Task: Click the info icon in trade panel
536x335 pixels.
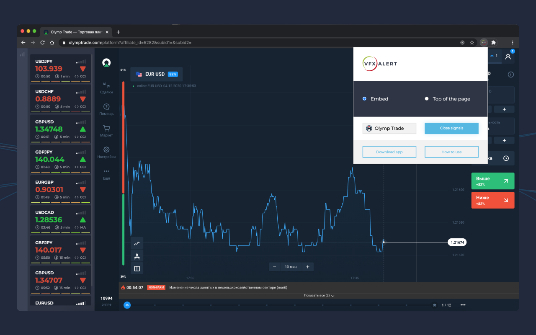Action: pos(510,75)
